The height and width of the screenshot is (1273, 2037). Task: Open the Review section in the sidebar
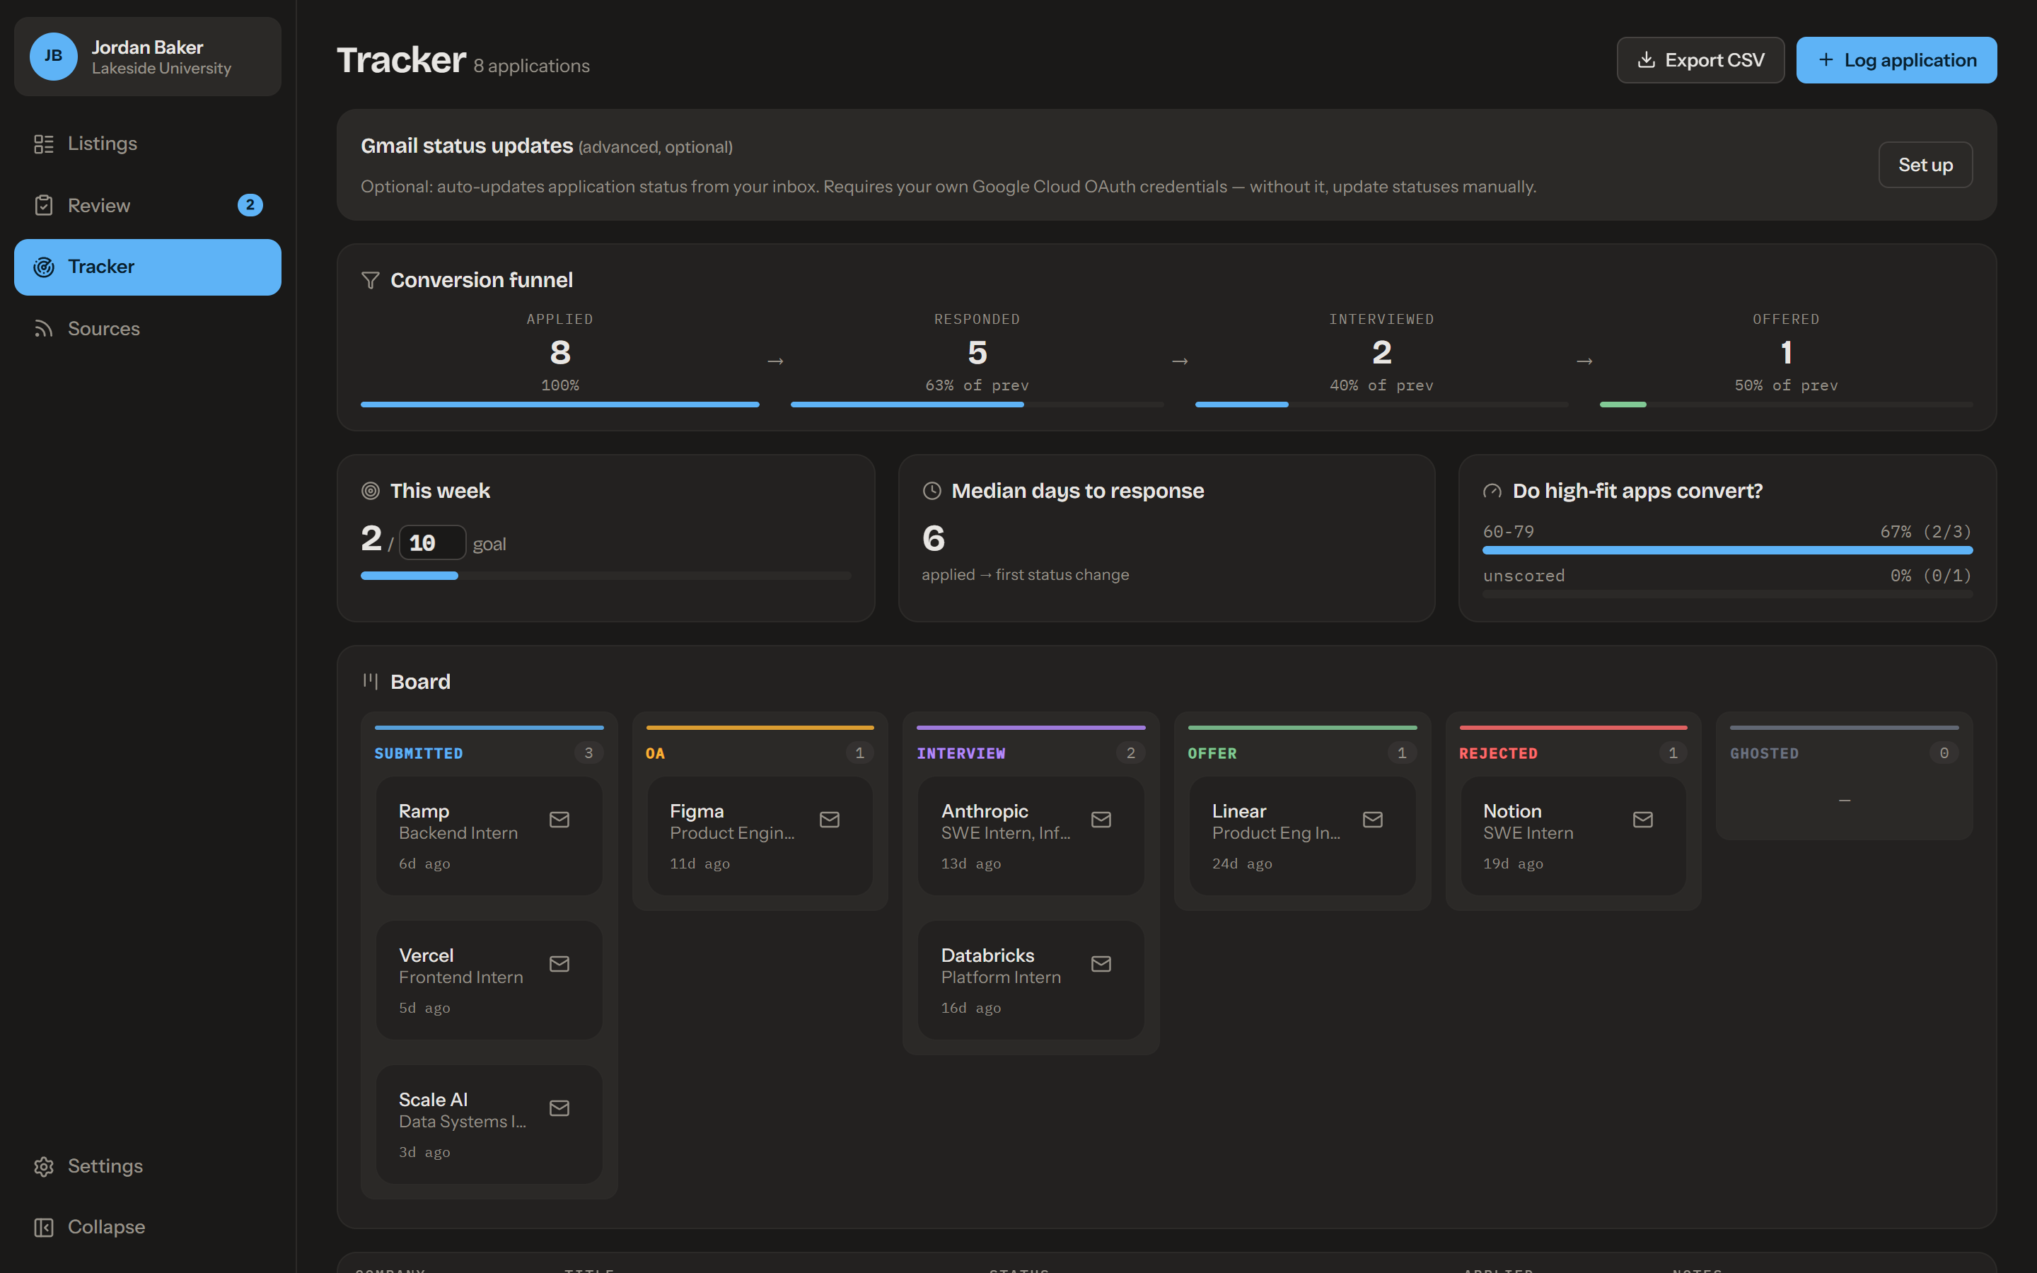[x=147, y=205]
